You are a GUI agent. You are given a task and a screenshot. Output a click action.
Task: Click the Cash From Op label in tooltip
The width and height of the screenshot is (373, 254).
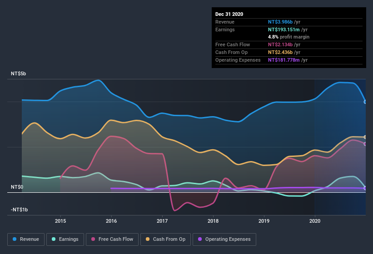point(231,52)
